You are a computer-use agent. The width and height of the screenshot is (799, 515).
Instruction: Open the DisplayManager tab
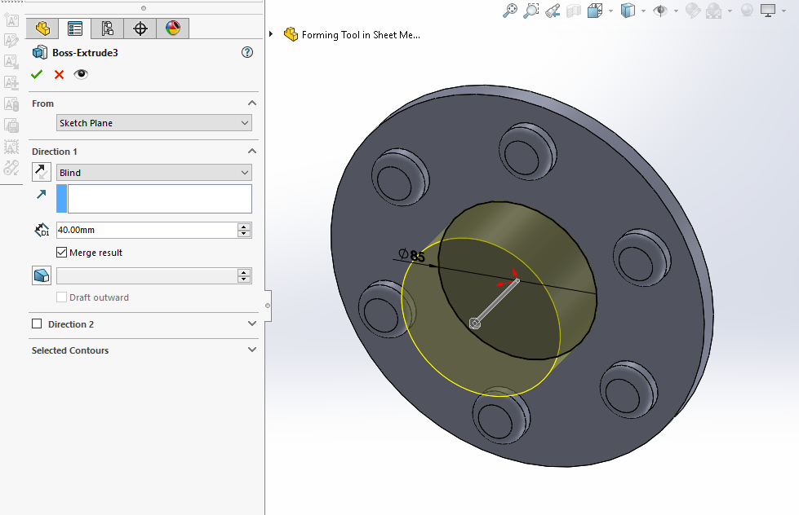point(172,29)
